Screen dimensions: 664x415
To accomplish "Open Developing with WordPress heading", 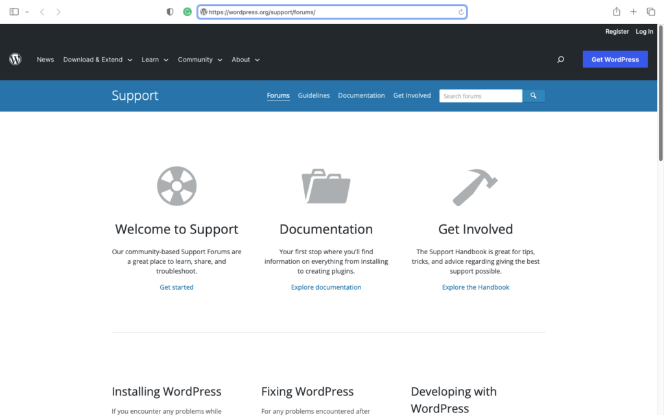I will [x=453, y=399].
